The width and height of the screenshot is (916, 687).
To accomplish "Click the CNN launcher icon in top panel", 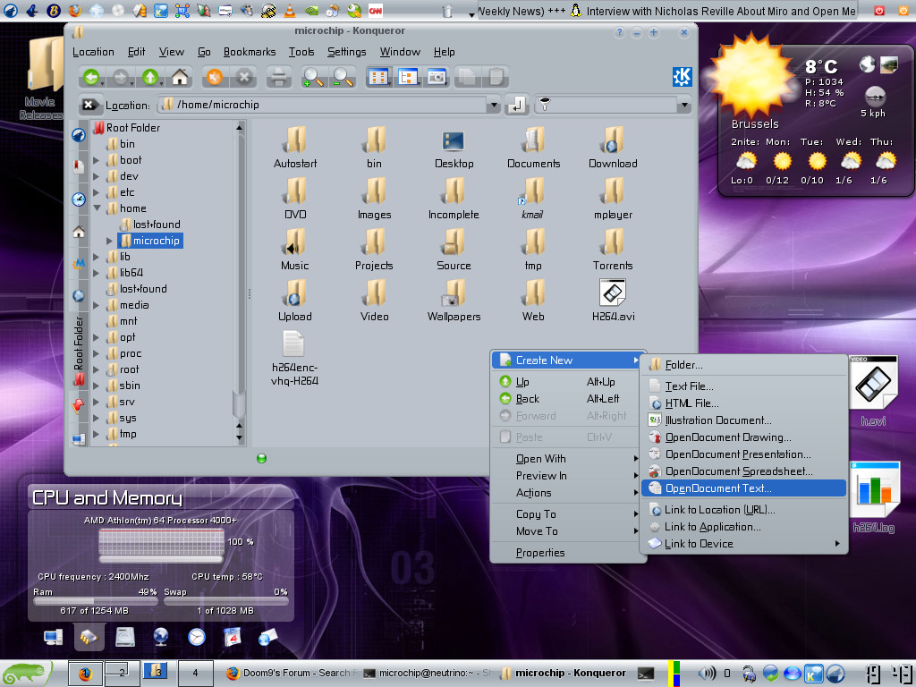I will click(x=376, y=10).
